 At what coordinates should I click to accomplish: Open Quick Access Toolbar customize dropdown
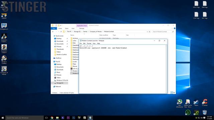click(61, 25)
